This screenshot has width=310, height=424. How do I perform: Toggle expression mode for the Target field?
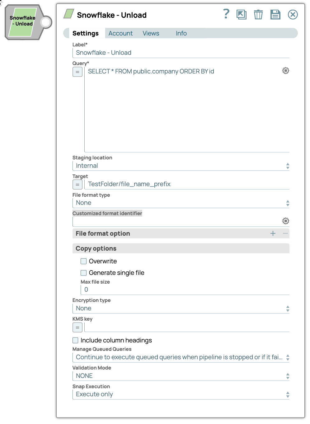coord(77,184)
